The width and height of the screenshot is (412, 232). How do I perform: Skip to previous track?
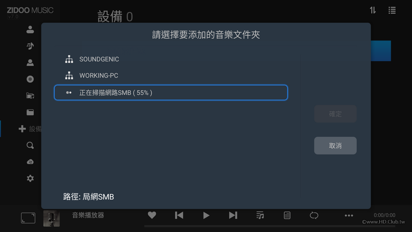(x=179, y=215)
